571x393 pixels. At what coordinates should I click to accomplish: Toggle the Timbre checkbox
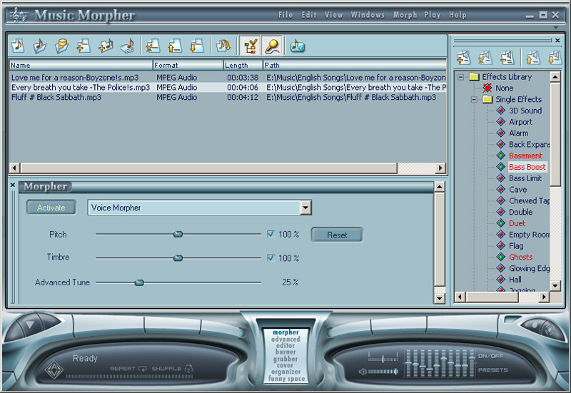click(x=271, y=257)
